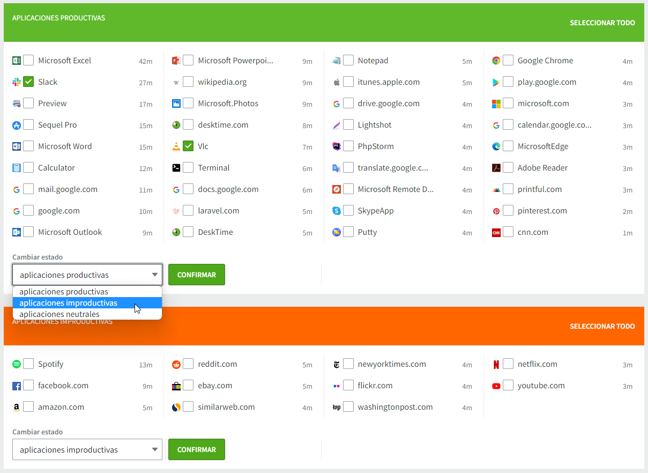Click the Vlc cone icon
This screenshot has height=473, width=648.
pyautogui.click(x=176, y=146)
